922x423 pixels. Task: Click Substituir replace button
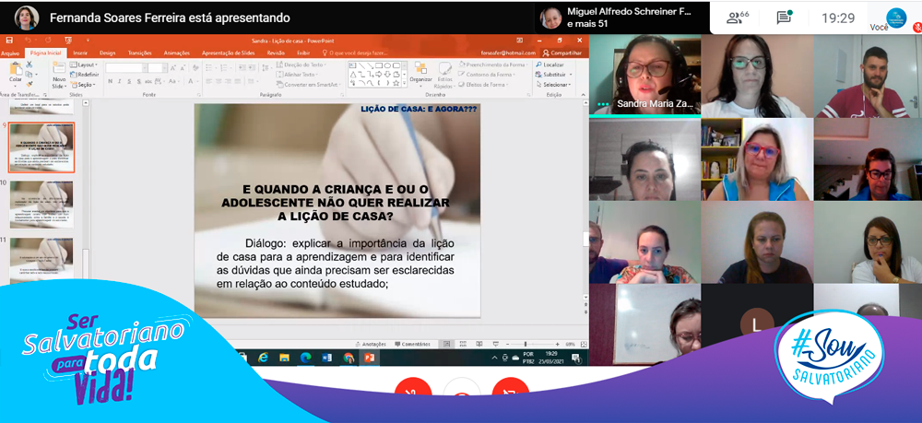(x=551, y=75)
